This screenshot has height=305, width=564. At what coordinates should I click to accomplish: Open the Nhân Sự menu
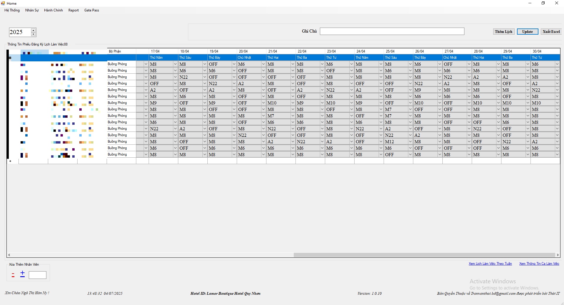(x=32, y=10)
